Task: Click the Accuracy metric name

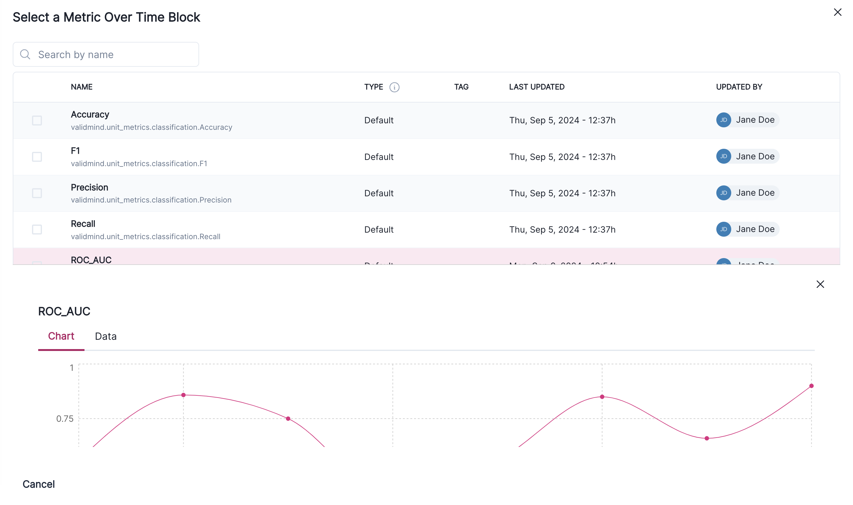Action: point(90,114)
